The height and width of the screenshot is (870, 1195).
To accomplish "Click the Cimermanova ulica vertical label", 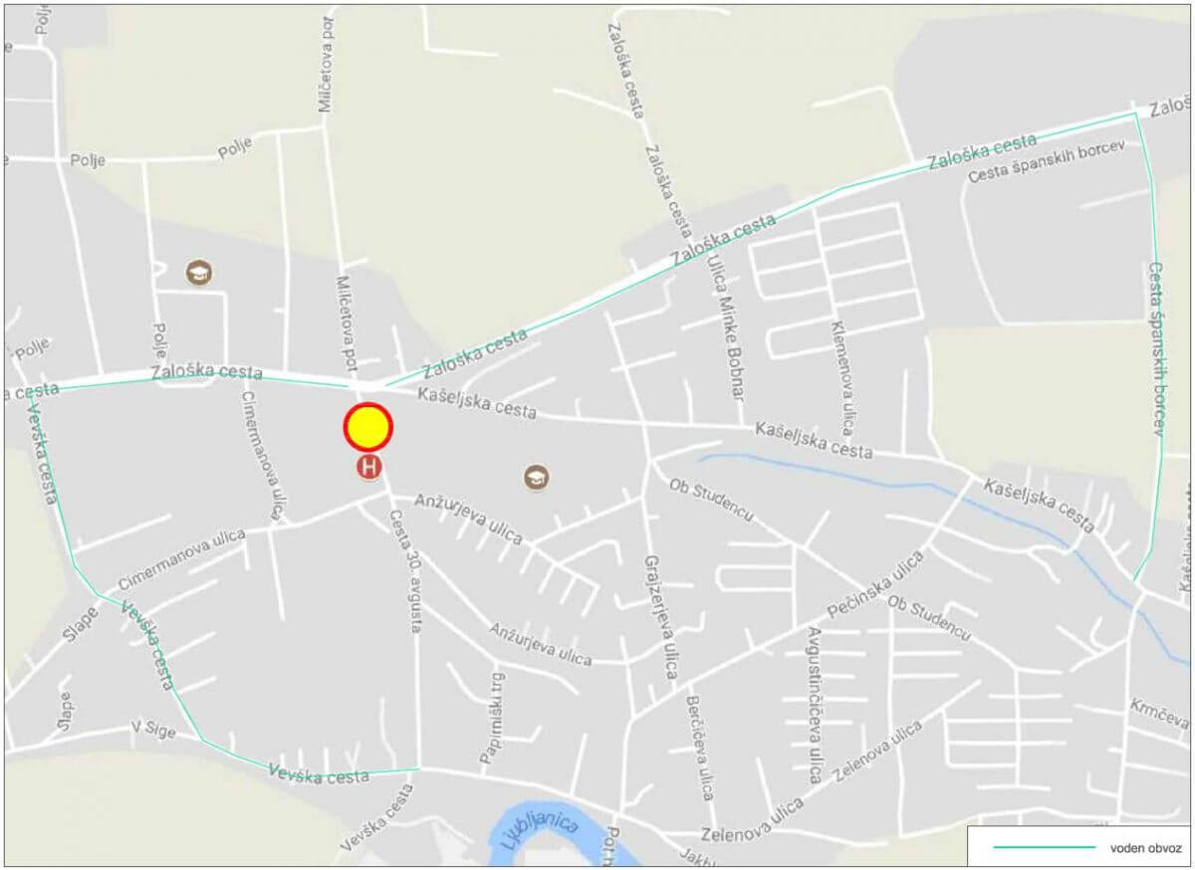I will coord(263,455).
